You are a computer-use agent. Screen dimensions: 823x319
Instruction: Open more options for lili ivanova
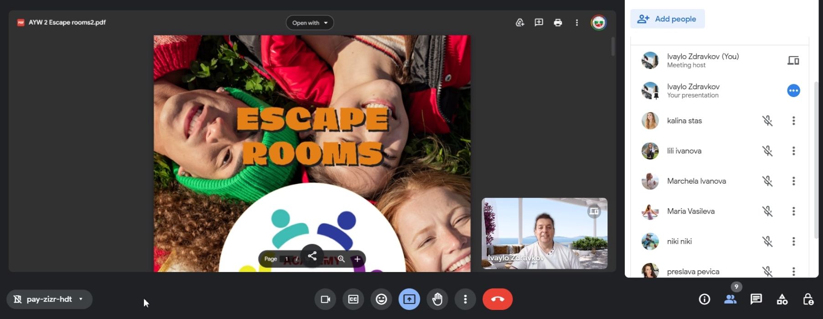coord(793,151)
